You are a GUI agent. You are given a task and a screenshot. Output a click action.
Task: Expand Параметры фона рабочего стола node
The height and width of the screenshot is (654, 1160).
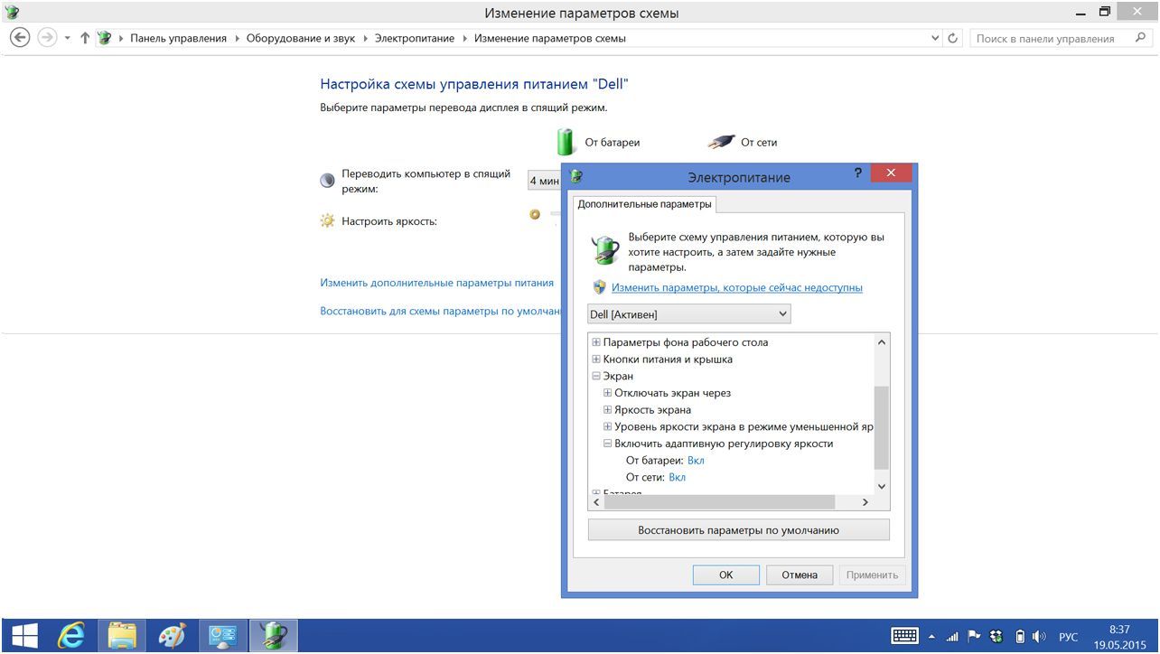tap(596, 342)
